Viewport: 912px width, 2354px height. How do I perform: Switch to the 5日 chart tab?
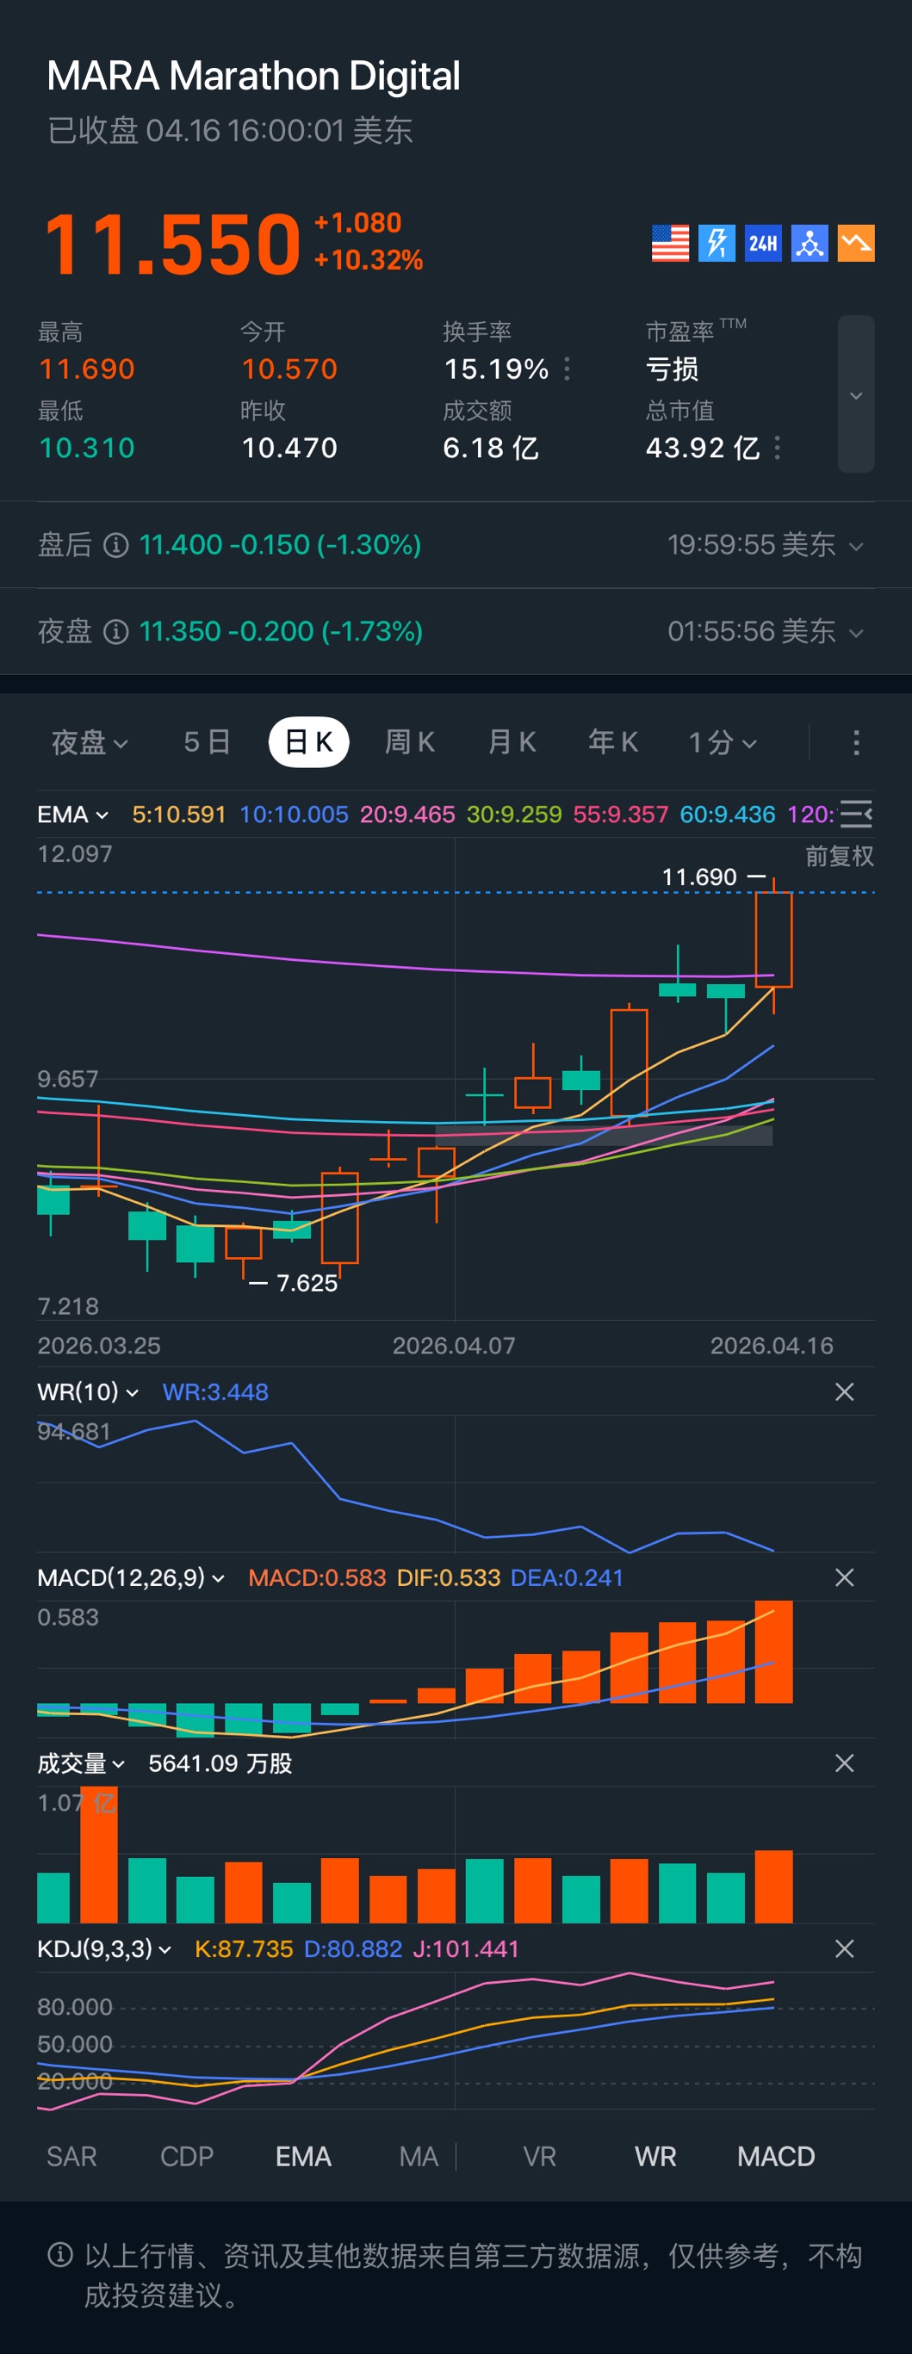[208, 742]
